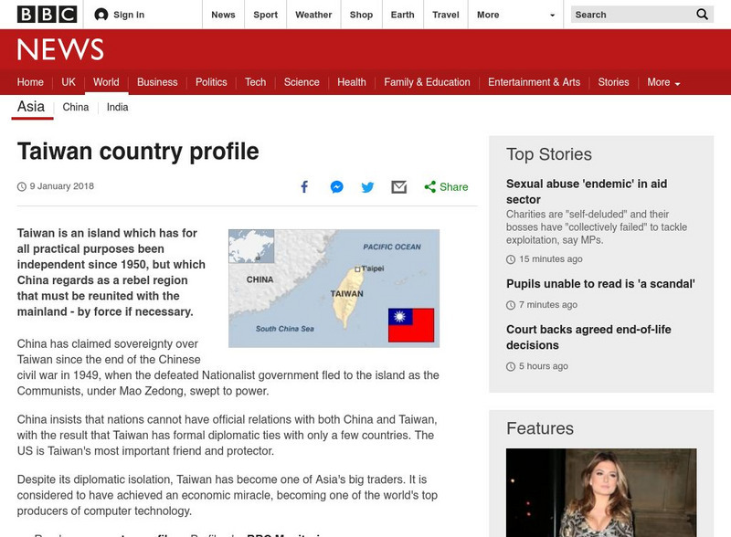Open the Taiwan map image

pyautogui.click(x=334, y=288)
